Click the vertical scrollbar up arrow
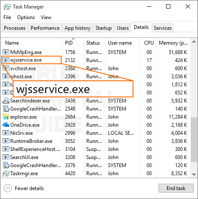The height and width of the screenshot is (199, 198). (194, 42)
